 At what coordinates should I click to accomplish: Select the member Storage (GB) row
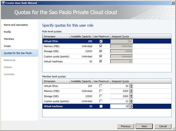coord(107,96)
